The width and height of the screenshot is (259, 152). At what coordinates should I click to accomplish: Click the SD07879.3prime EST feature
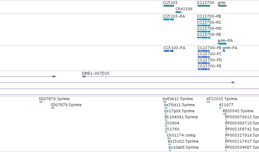(x=41, y=102)
